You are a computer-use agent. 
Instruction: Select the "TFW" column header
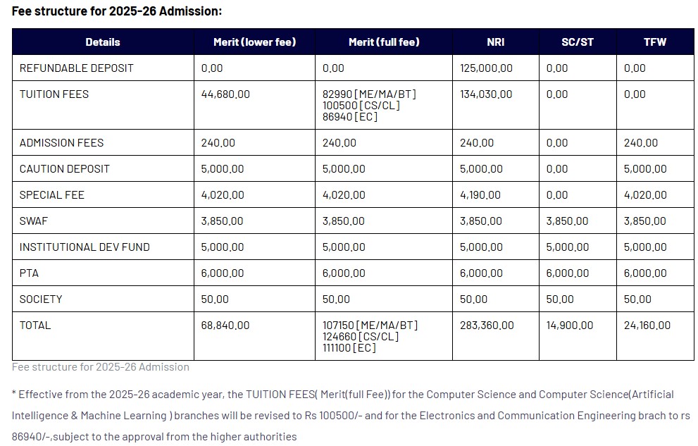[x=655, y=42]
